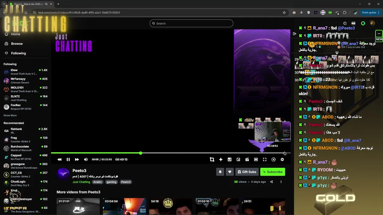
Task: Open the stats bar-chart icon in player
Action: click(x=230, y=159)
